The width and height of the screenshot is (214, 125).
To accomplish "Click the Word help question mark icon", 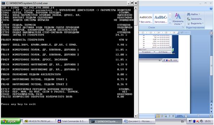I will point(211,9).
